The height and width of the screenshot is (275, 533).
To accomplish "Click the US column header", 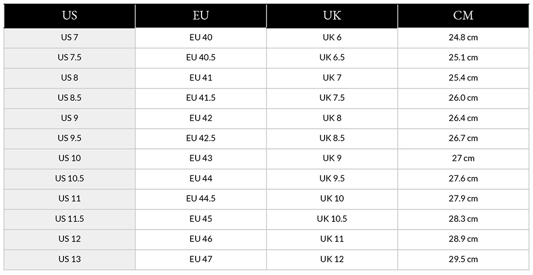I will pos(70,15).
